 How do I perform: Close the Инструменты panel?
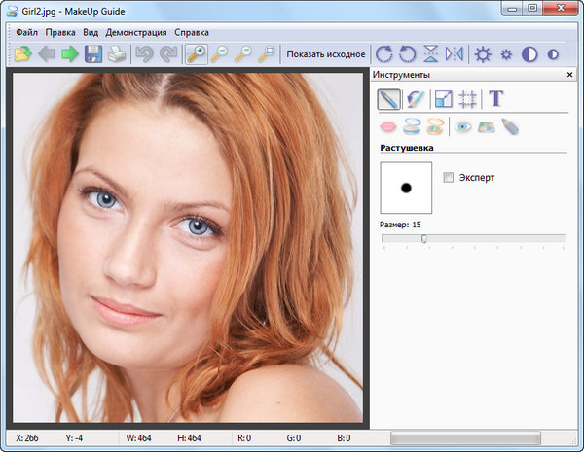pos(569,75)
